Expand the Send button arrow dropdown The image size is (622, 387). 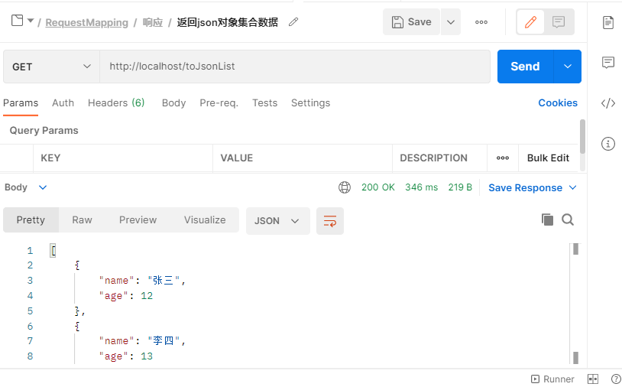pyautogui.click(x=567, y=67)
